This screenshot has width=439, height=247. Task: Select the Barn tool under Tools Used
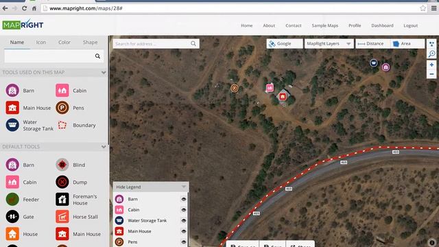12,91
